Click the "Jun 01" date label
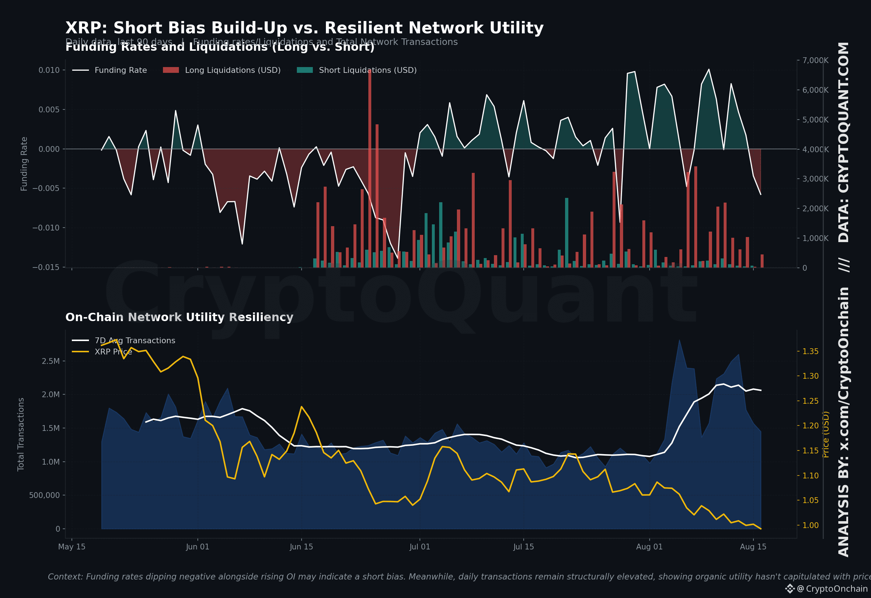The image size is (871, 598). (x=198, y=547)
